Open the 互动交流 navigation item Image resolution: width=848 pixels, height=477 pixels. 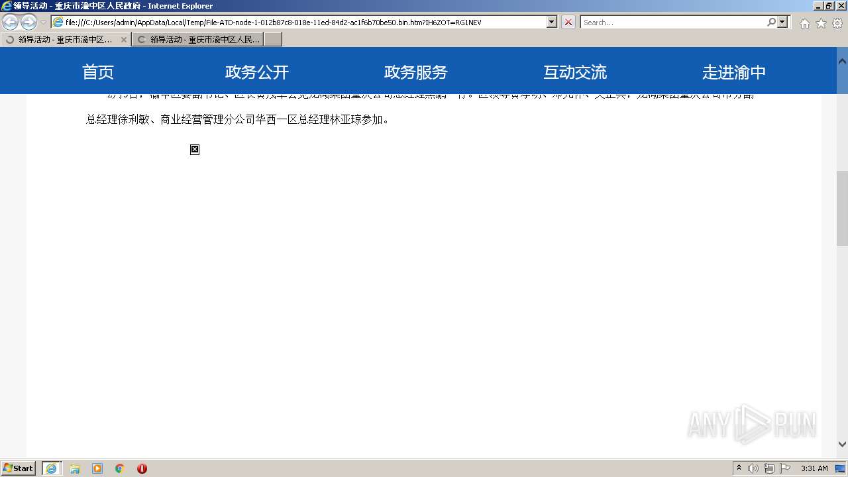coord(575,72)
